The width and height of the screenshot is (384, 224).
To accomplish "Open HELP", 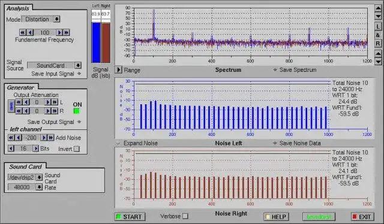I will [276, 217].
